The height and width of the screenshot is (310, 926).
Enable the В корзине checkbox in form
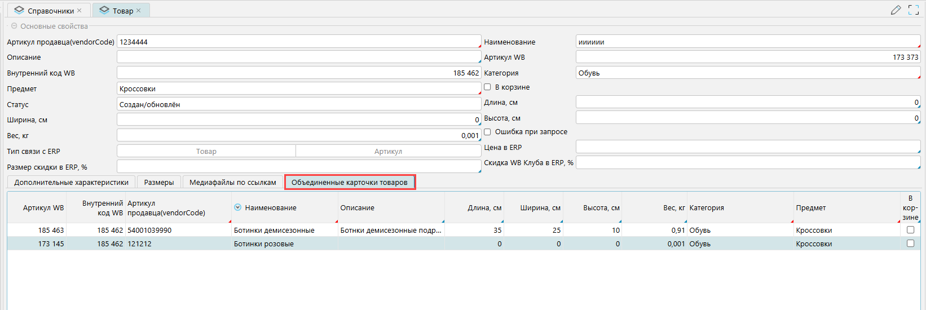(x=488, y=87)
